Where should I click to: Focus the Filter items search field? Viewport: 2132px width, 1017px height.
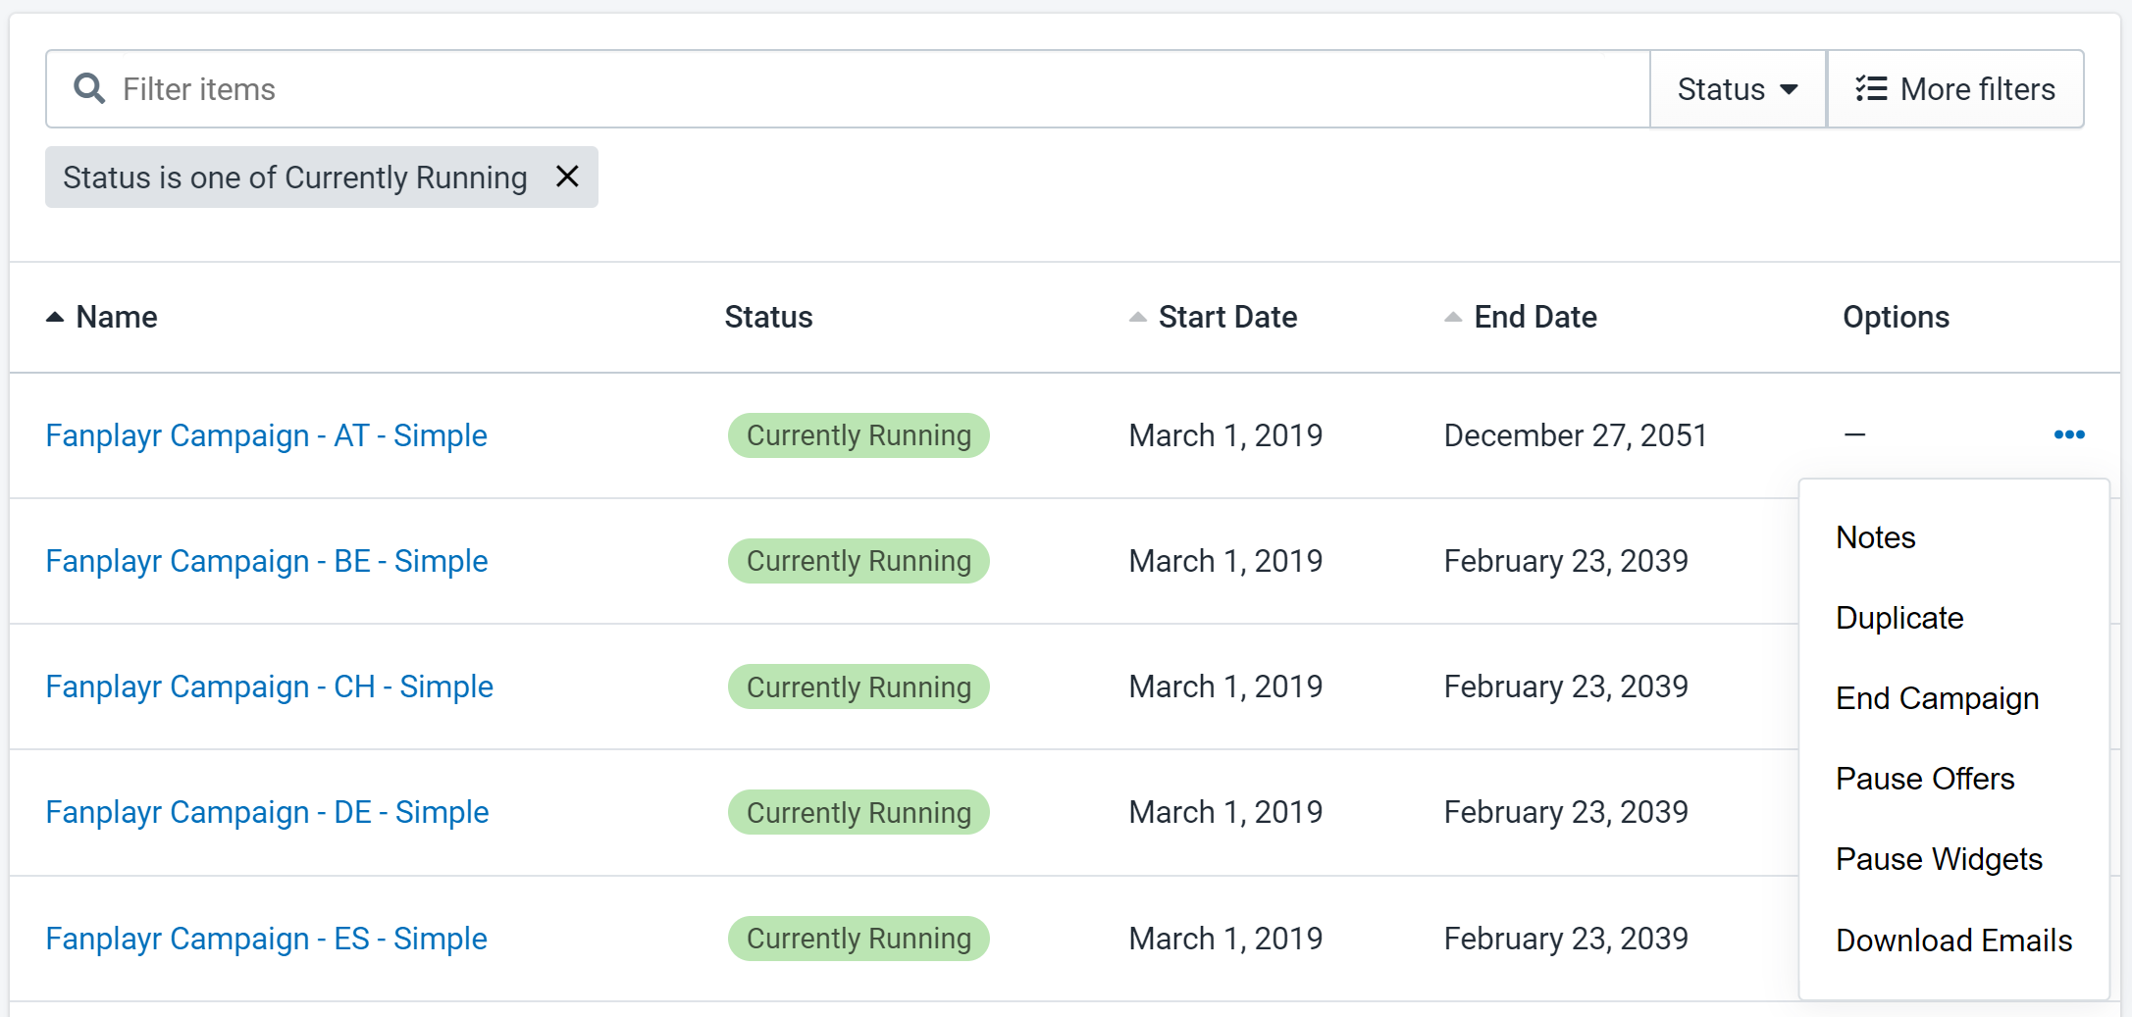(x=849, y=89)
